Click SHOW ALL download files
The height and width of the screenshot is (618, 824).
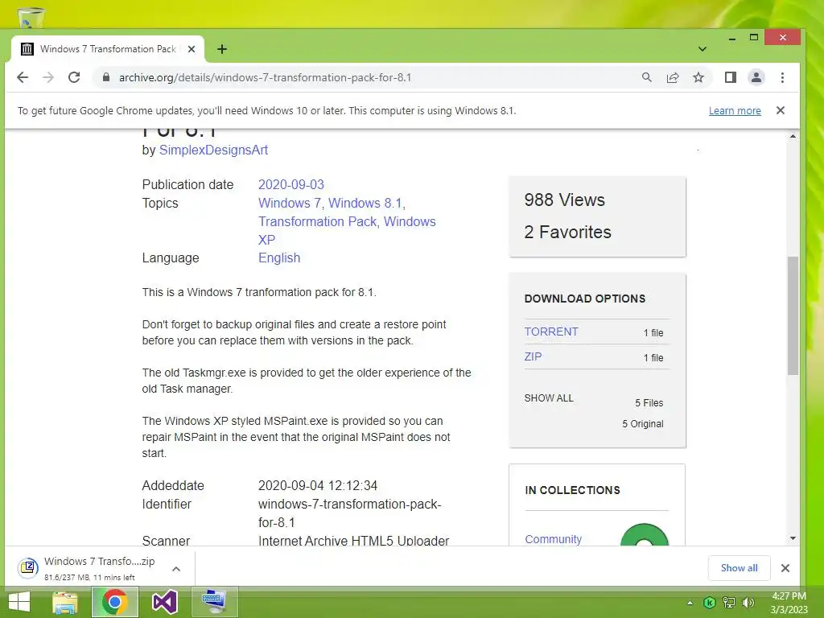pyautogui.click(x=549, y=398)
